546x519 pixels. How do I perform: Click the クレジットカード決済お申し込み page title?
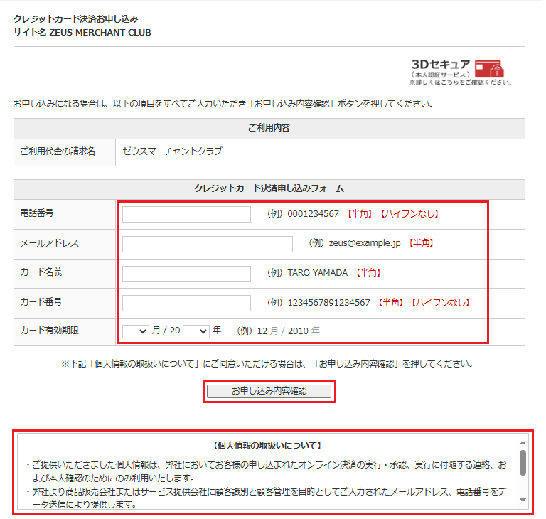tap(75, 18)
